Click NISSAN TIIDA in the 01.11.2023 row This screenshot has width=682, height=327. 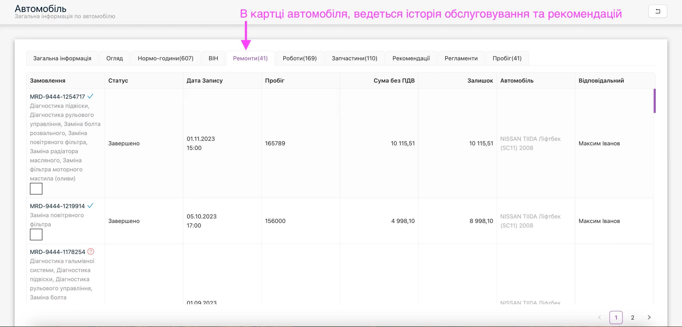click(x=530, y=143)
